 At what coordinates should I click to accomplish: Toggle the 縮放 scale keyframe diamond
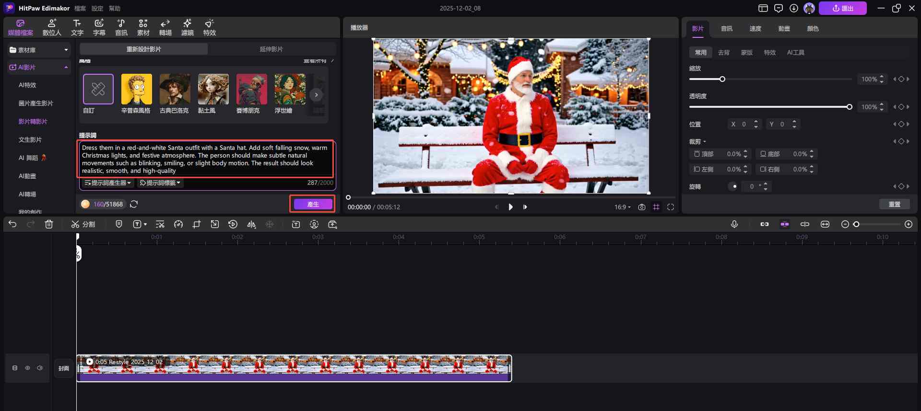coord(901,79)
